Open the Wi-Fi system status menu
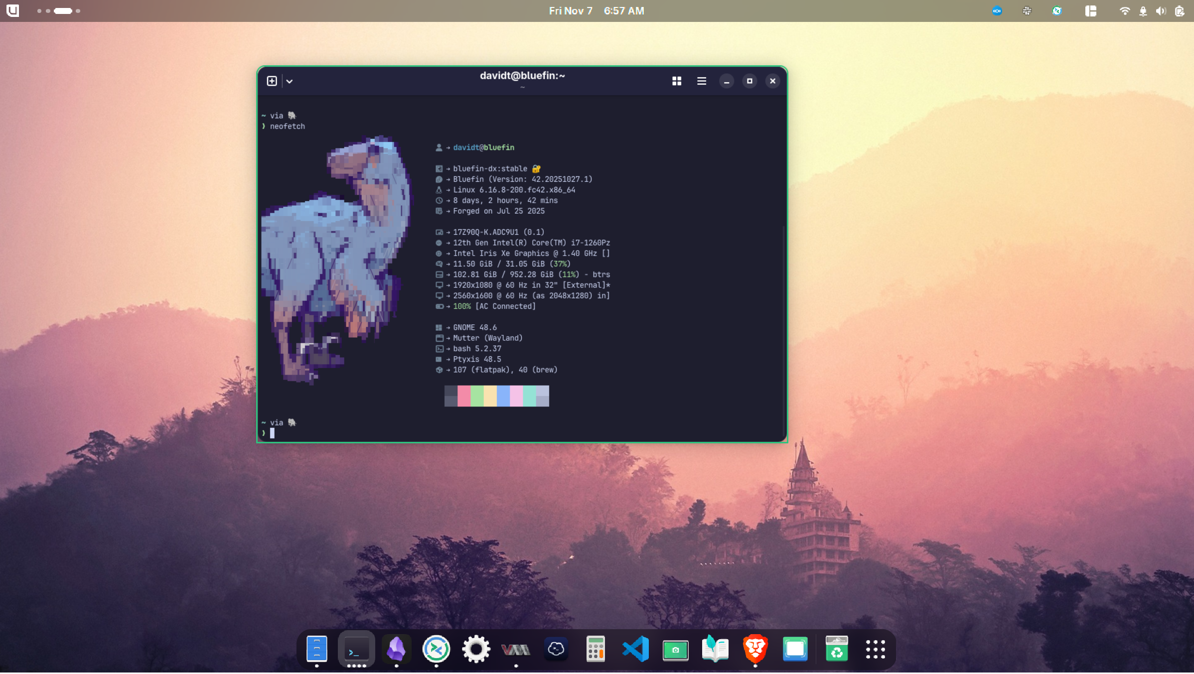This screenshot has height=674, width=1194. pyautogui.click(x=1125, y=11)
